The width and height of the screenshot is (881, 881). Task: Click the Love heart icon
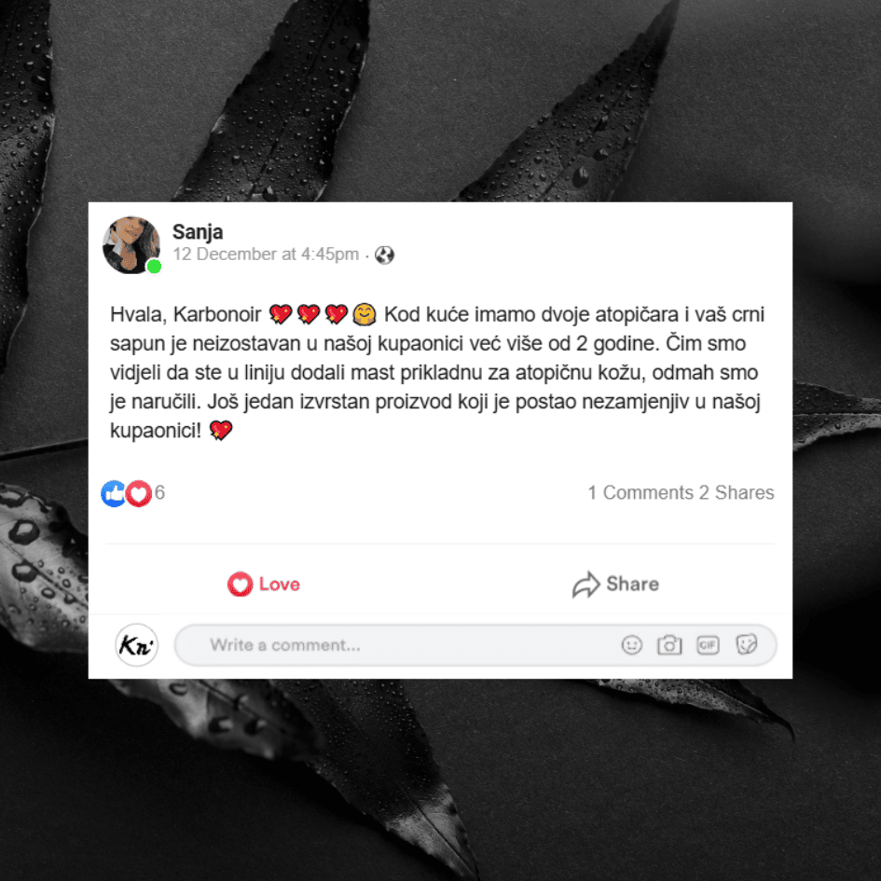pos(240,585)
